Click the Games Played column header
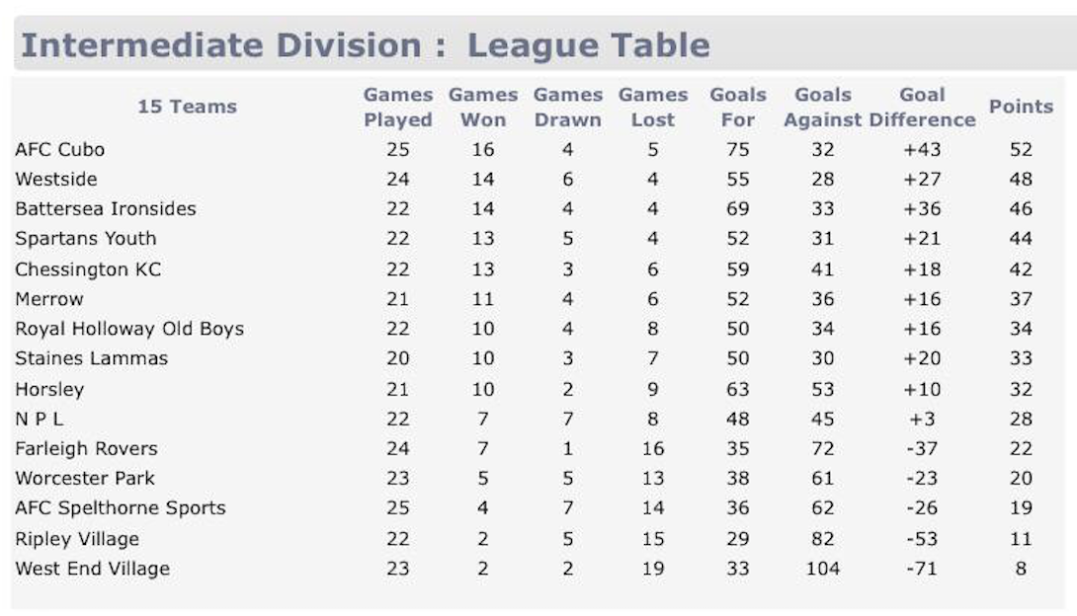 [398, 108]
